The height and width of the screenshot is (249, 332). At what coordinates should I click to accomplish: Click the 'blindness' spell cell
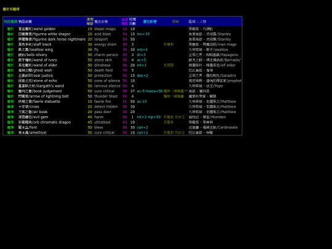point(102,65)
